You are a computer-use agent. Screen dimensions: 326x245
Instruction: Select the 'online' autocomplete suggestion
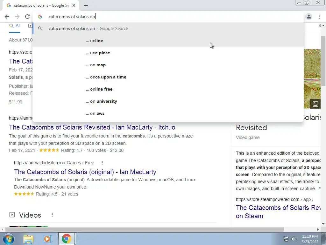click(168, 41)
